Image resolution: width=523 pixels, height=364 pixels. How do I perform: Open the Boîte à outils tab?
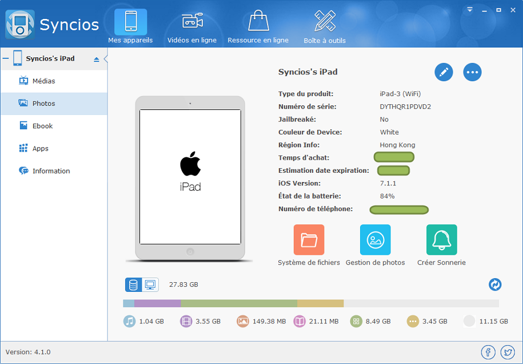tap(325, 27)
